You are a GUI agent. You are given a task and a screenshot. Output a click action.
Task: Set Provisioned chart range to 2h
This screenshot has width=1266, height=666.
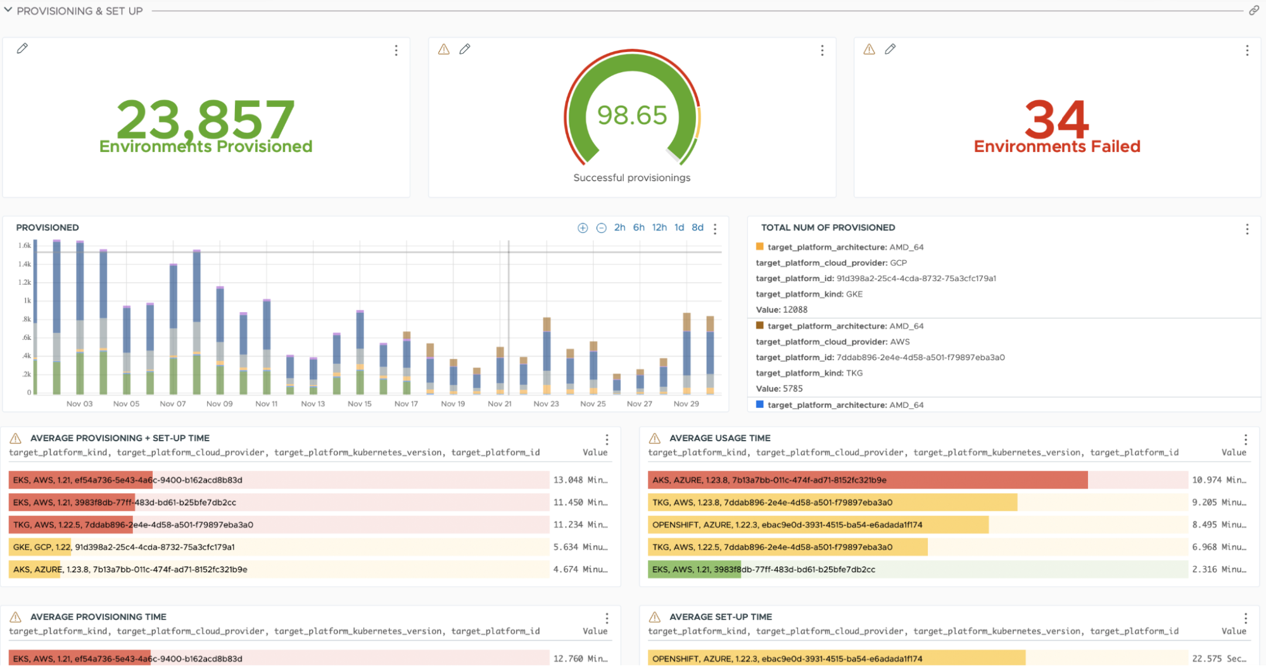coord(619,227)
